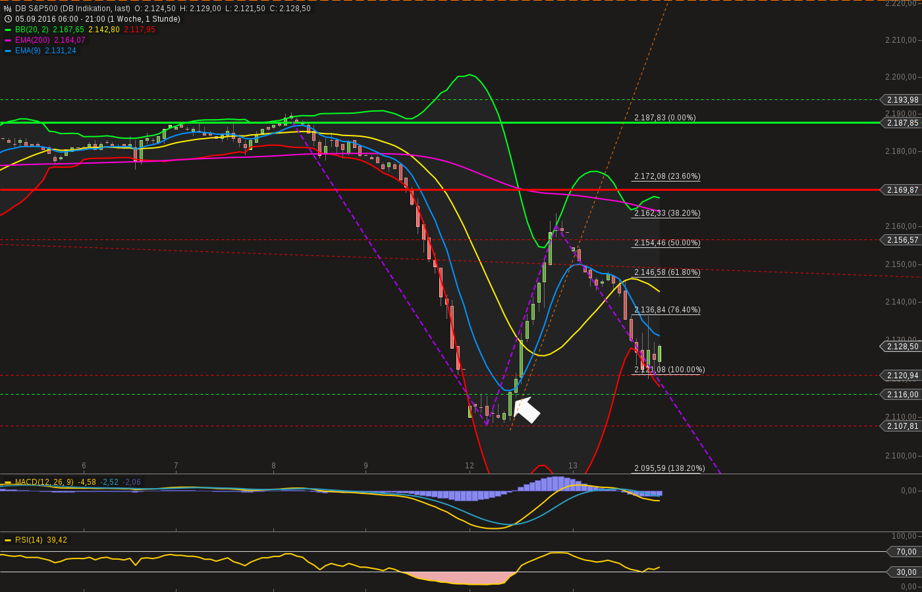Screen dimensions: 922x592
Task: Select the Fibonacci label 2.121,08 (100.00%)
Action: (x=669, y=370)
